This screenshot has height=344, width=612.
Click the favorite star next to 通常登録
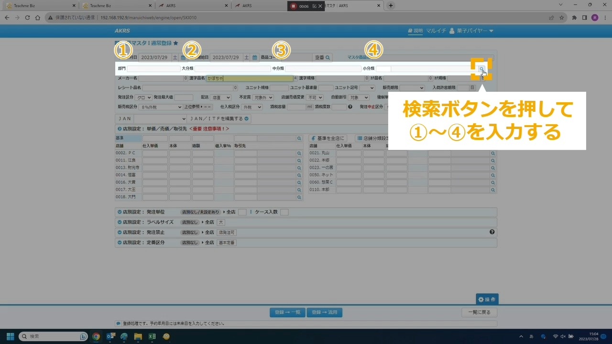pyautogui.click(x=176, y=43)
